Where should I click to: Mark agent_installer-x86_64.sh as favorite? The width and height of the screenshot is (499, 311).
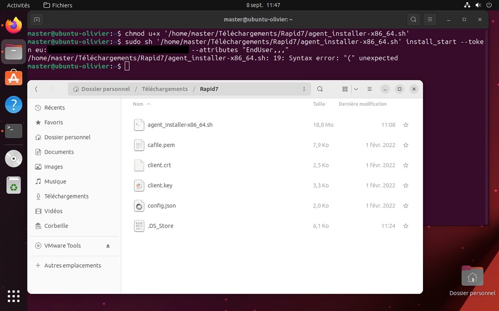406,125
